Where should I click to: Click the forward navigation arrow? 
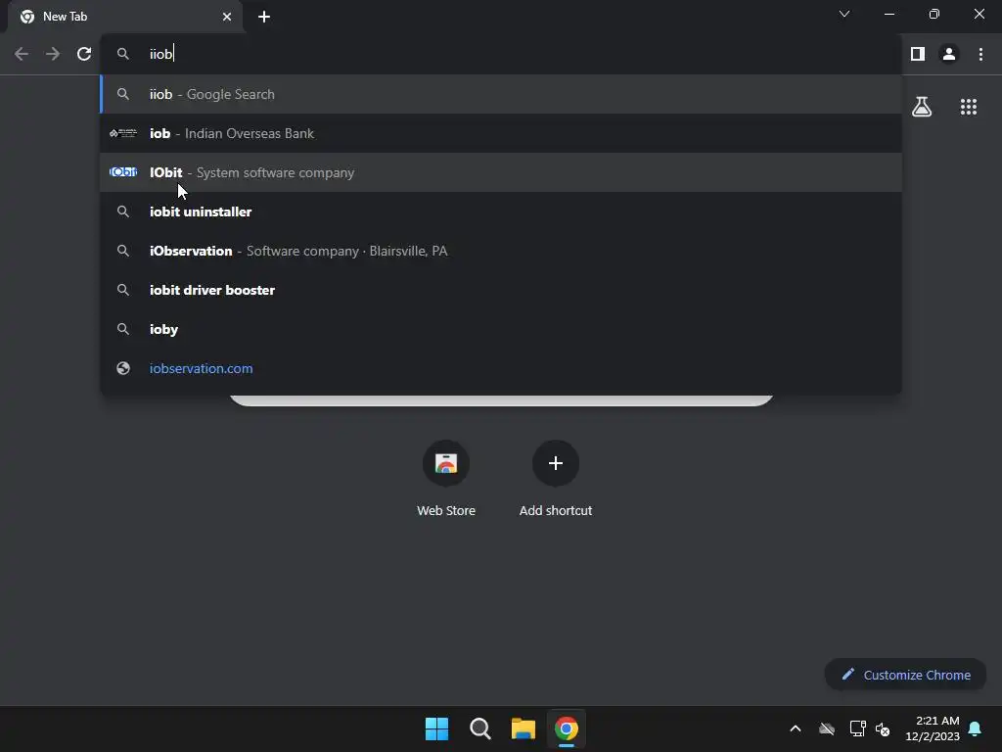click(x=53, y=54)
